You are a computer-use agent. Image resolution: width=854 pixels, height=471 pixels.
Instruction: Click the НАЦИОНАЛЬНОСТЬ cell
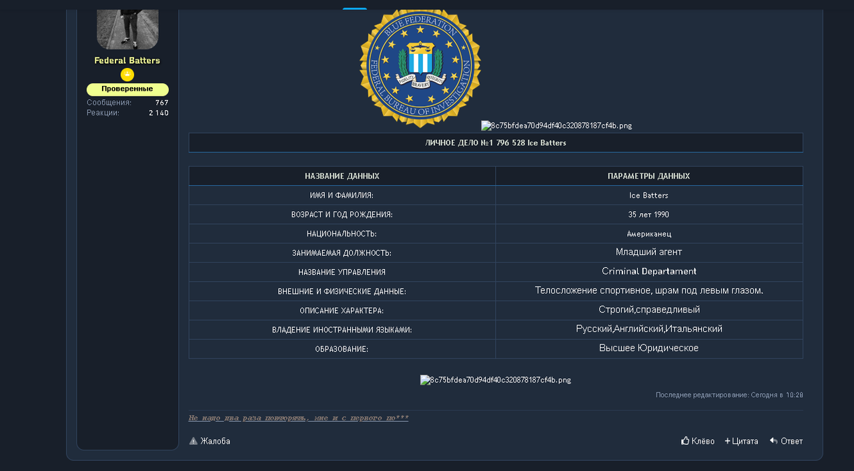342,234
